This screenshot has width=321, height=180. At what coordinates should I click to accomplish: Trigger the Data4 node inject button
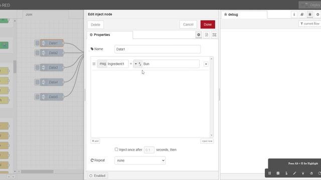pos(37,82)
